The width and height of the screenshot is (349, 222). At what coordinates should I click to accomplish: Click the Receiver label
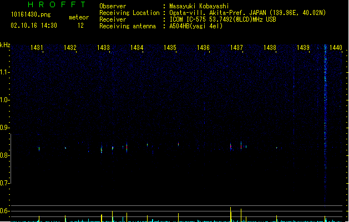pyautogui.click(x=113, y=19)
